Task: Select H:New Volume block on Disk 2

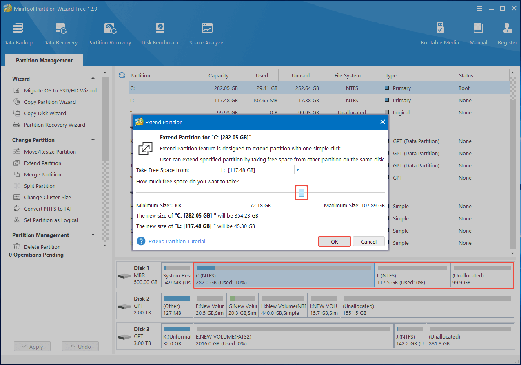Action: pyautogui.click(x=283, y=306)
